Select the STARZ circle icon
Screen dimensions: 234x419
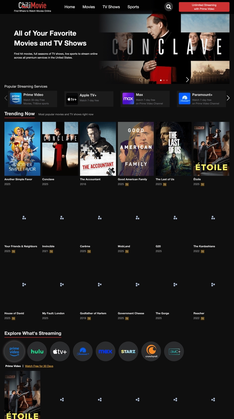(x=128, y=351)
